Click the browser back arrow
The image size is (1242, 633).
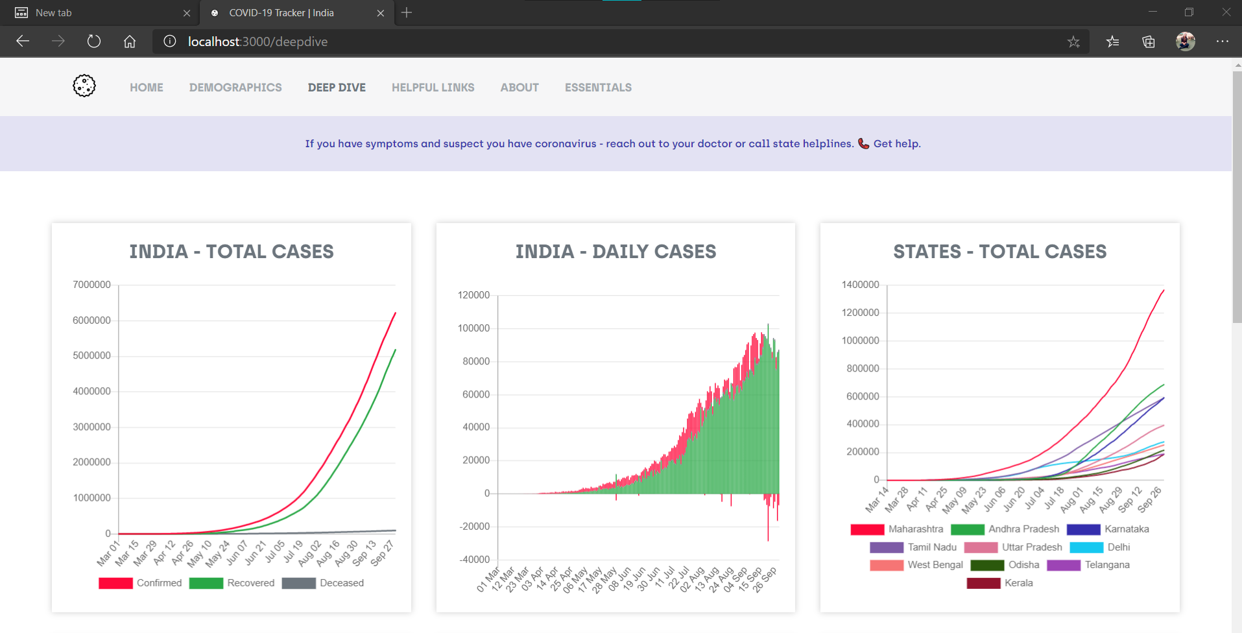23,42
